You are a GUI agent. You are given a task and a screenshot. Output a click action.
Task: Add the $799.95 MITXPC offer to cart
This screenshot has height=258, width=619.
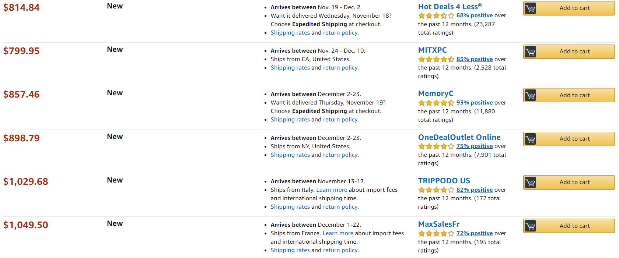(x=574, y=52)
